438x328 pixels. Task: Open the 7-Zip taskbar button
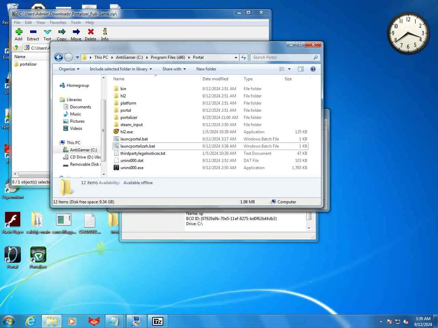[x=157, y=321]
